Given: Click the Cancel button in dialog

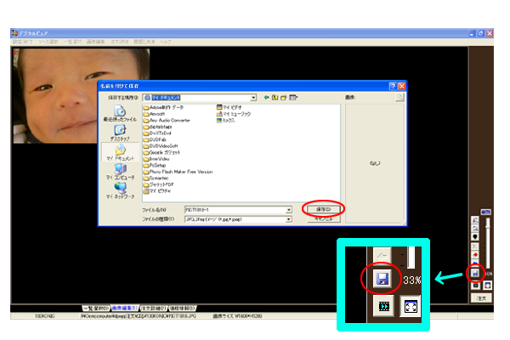Looking at the screenshot, I should 322,218.
